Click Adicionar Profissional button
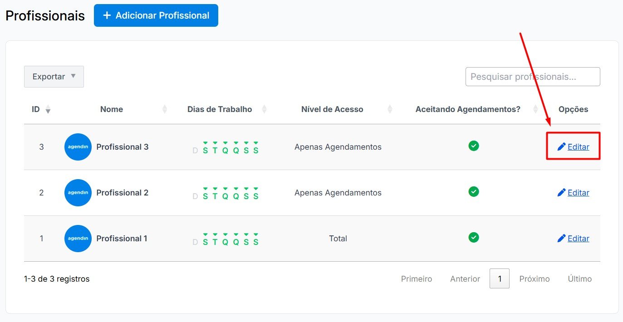This screenshot has height=322, width=623. point(156,15)
